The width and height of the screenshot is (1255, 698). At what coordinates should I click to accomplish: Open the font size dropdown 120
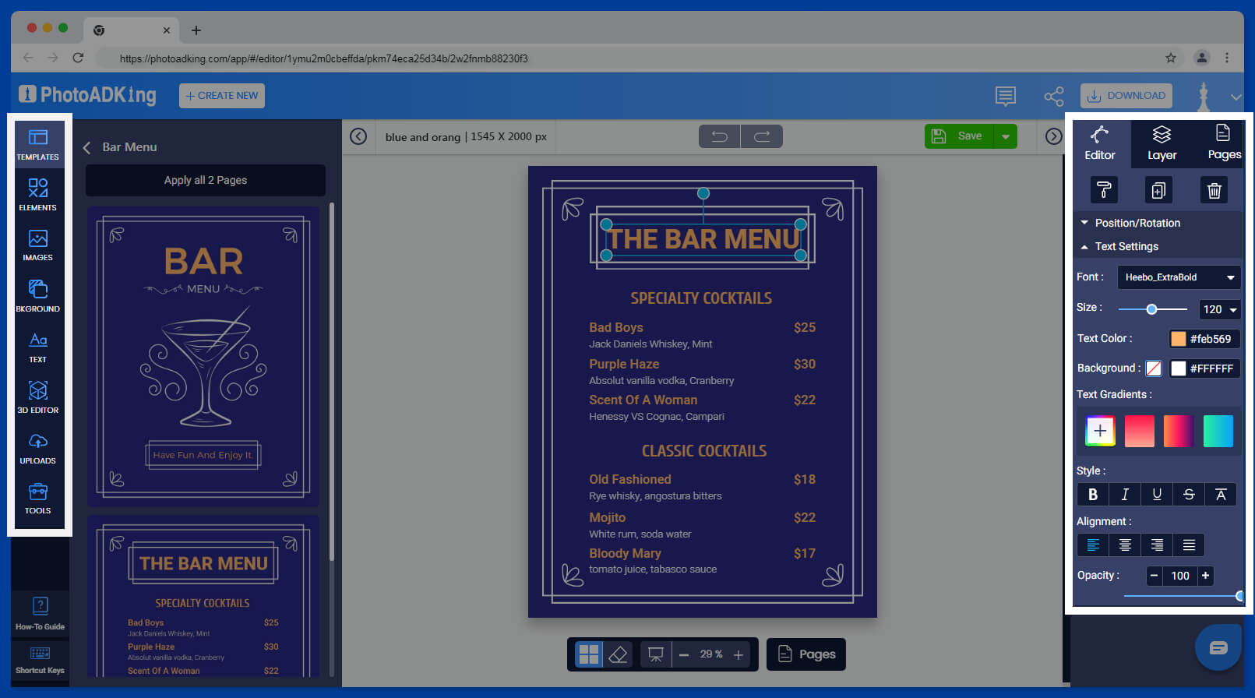point(1219,309)
